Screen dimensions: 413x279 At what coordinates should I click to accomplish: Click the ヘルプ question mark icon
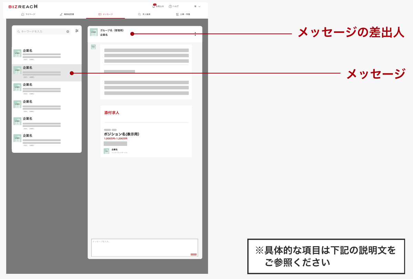(169, 6)
